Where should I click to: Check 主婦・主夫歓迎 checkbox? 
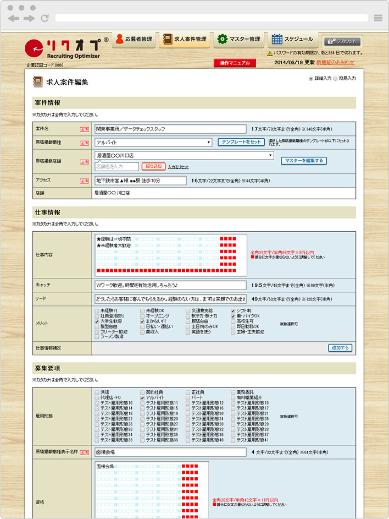click(x=233, y=332)
